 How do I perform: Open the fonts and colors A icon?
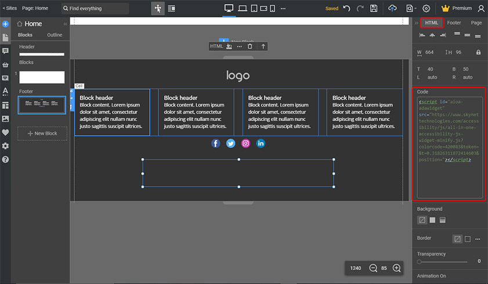click(5, 92)
